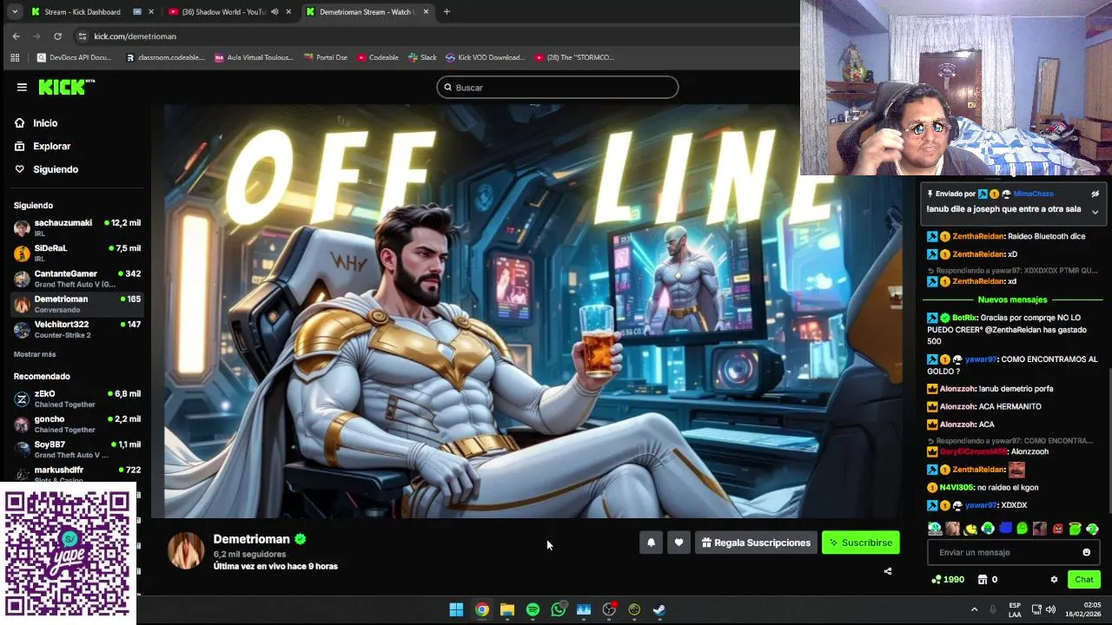Viewport: 1112px width, 625px height.
Task: Click the Buscar search field
Action: point(557,87)
